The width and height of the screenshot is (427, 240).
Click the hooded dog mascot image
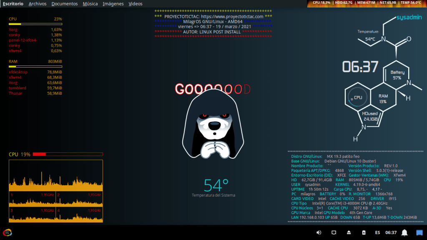coord(213,127)
